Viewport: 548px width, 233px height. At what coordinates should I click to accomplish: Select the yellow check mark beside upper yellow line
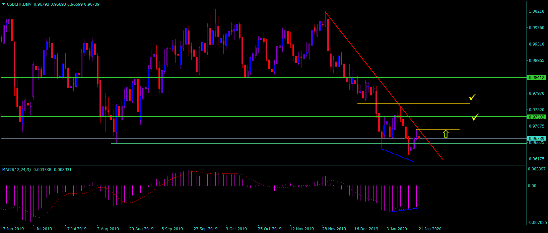tap(473, 97)
